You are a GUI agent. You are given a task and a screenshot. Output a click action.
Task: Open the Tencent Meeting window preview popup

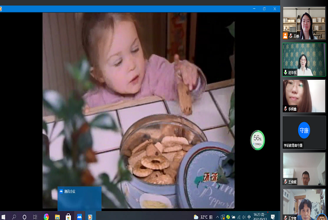[79, 199]
